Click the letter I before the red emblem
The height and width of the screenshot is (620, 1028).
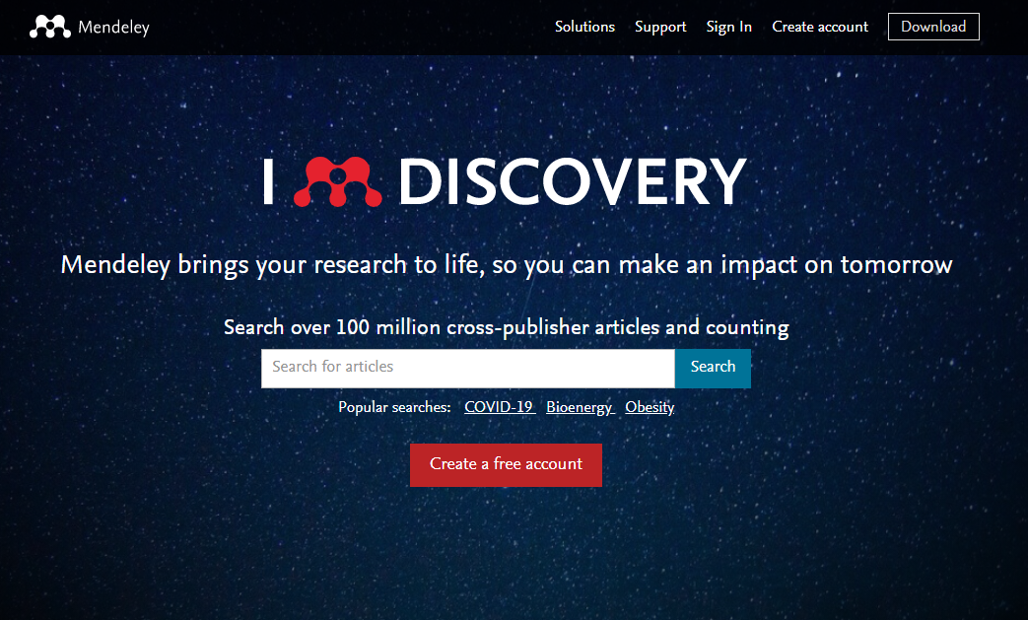click(x=268, y=182)
